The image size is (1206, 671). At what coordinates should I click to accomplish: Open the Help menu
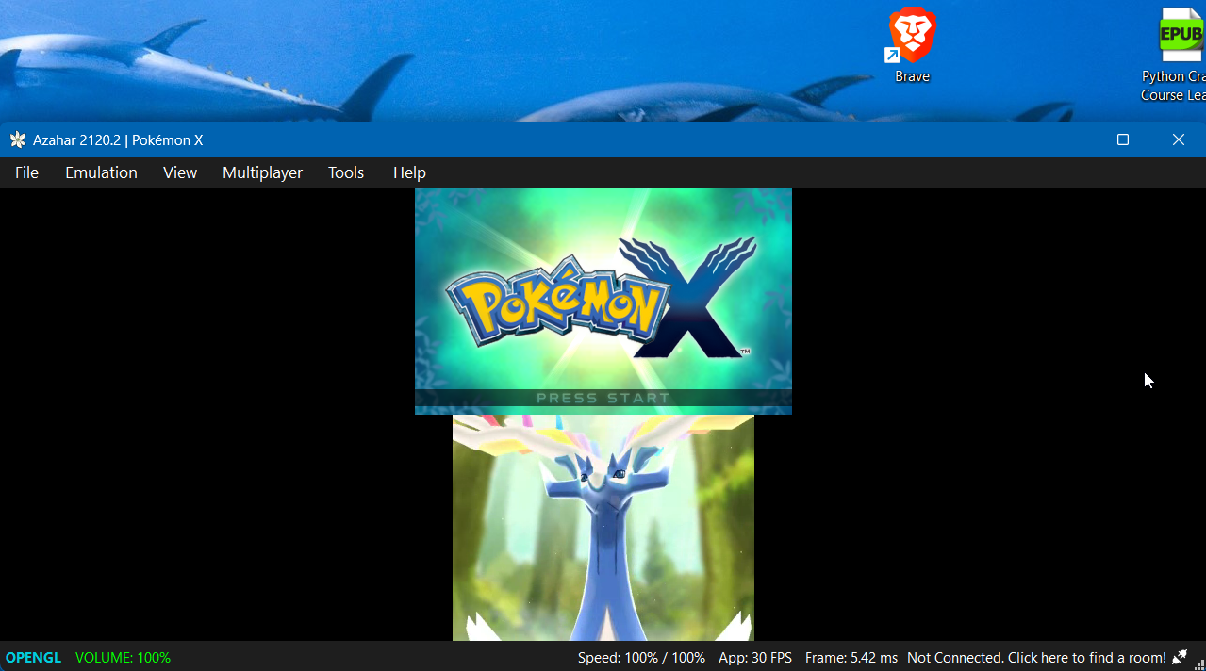click(409, 172)
